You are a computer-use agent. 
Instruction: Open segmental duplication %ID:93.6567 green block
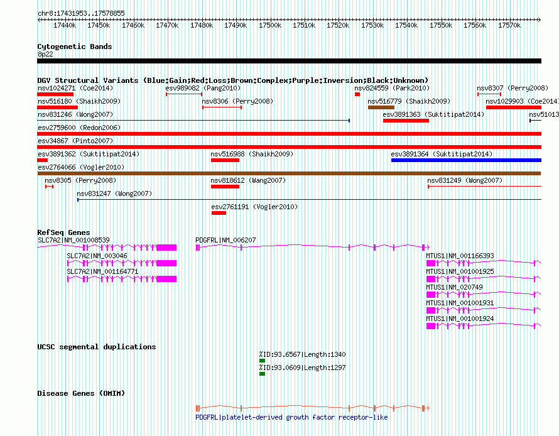click(262, 361)
